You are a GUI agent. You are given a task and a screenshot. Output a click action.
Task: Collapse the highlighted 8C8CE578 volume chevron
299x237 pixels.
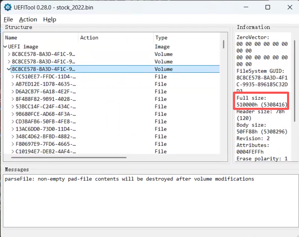pos(9,69)
